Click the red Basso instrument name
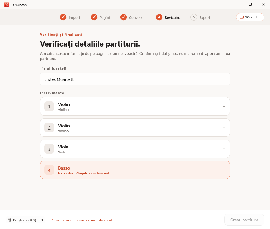270x229 pixels. point(64,168)
